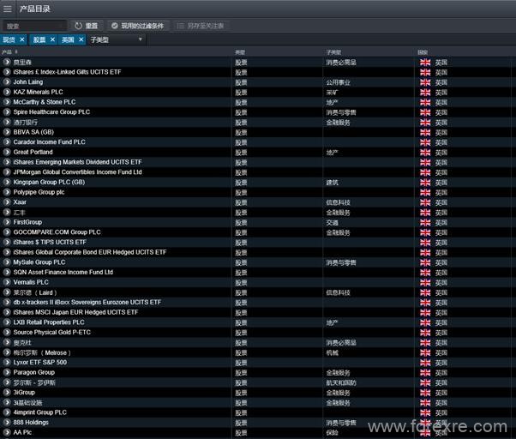Open GOCOMPARE.COM Group PLC arrow icon
The width and height of the screenshot is (516, 439).
[7, 232]
